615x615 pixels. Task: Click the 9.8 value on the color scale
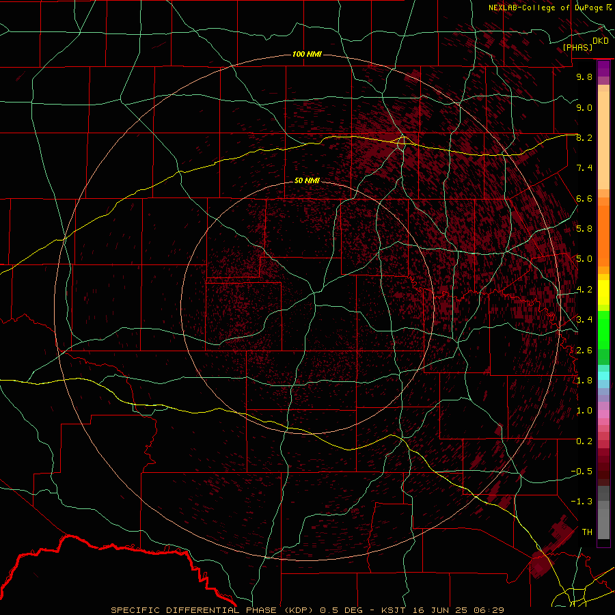coord(584,77)
